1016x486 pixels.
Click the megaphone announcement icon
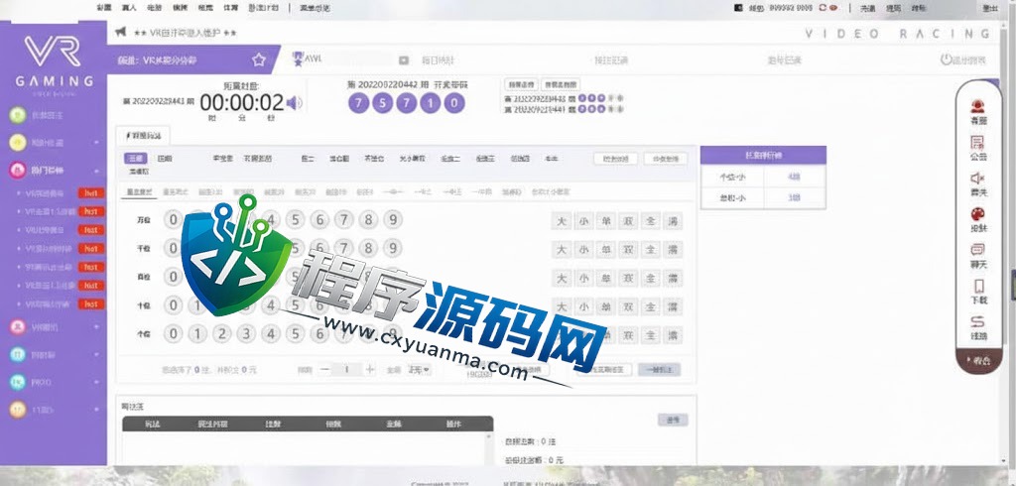pos(120,31)
